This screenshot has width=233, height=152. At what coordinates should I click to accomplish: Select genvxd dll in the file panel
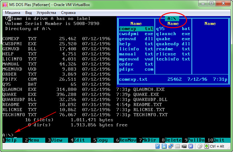(136, 39)
